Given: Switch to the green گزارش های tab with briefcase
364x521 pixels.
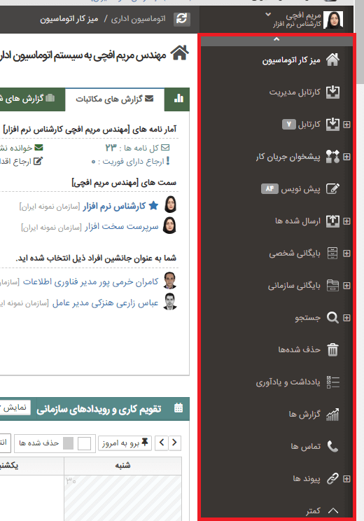Looking at the screenshot, I should pyautogui.click(x=32, y=99).
